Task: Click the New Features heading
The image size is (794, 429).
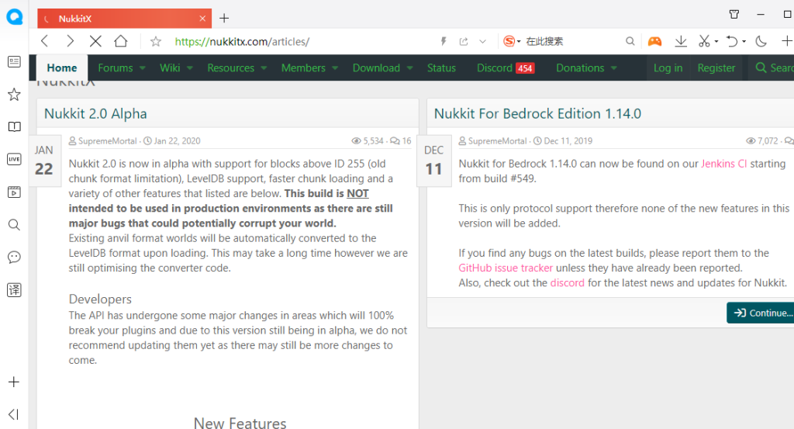Action: (240, 423)
